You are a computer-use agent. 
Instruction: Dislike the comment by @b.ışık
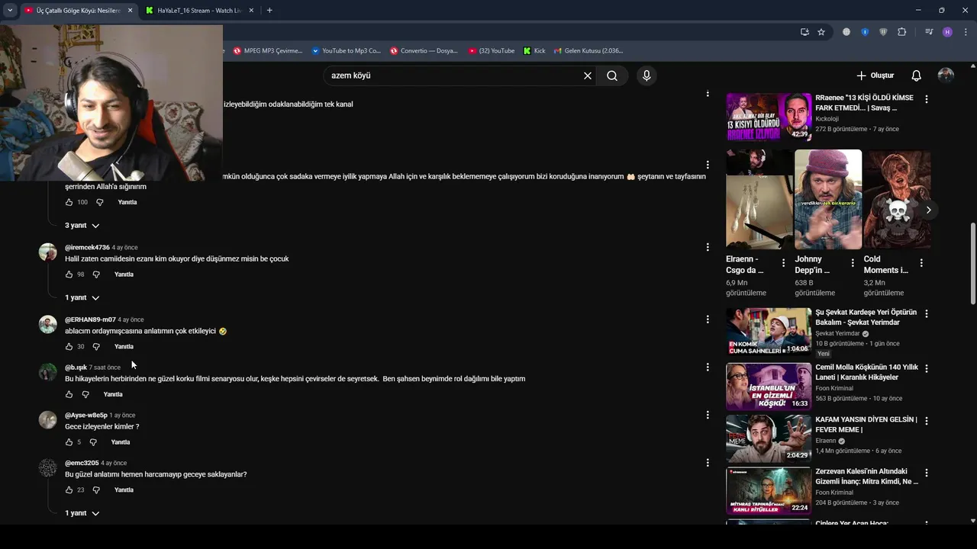[x=85, y=394]
